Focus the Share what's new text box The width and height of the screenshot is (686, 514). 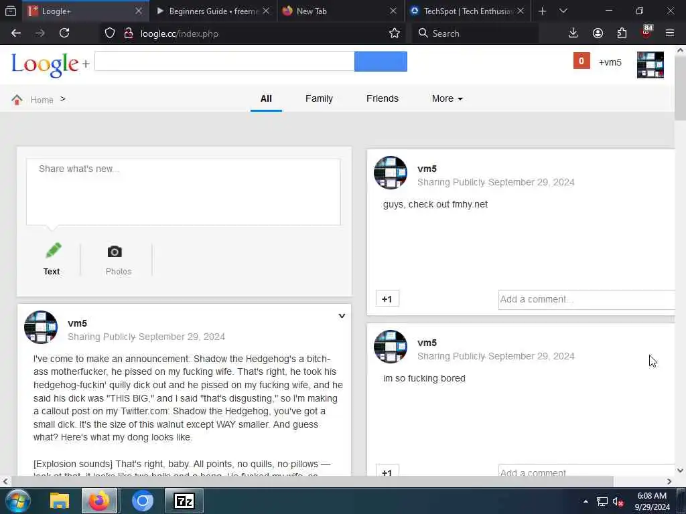pos(184,192)
